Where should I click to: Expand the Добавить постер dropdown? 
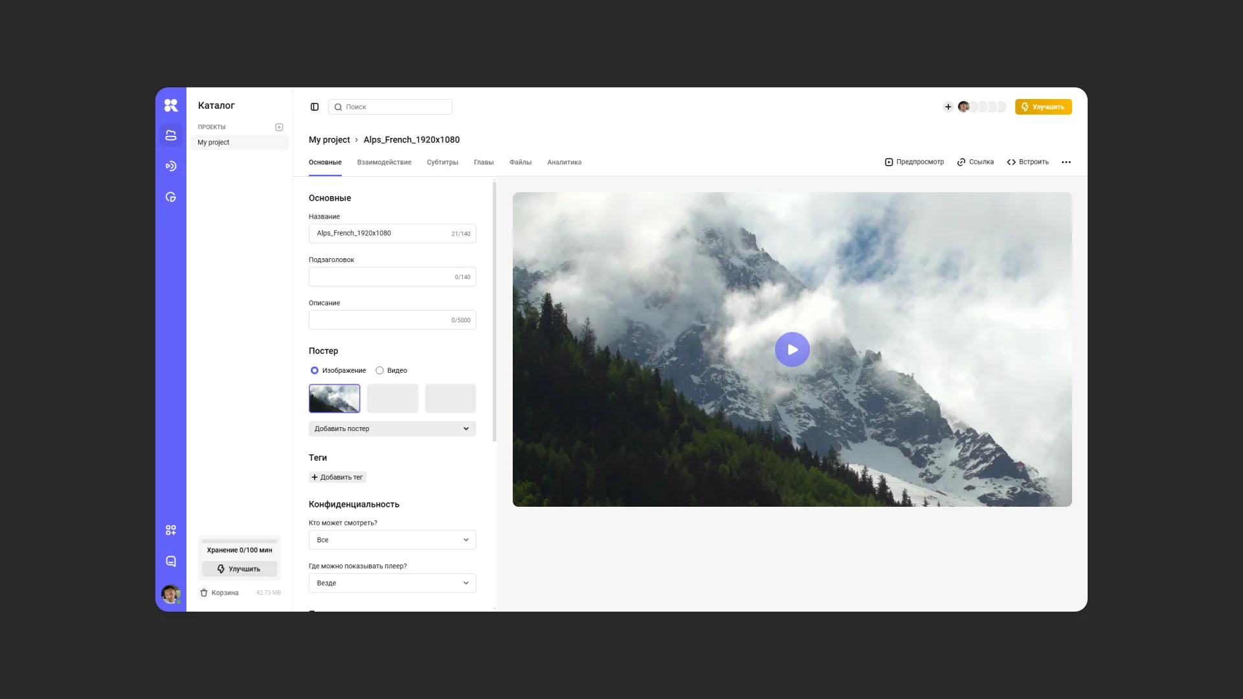pyautogui.click(x=392, y=428)
